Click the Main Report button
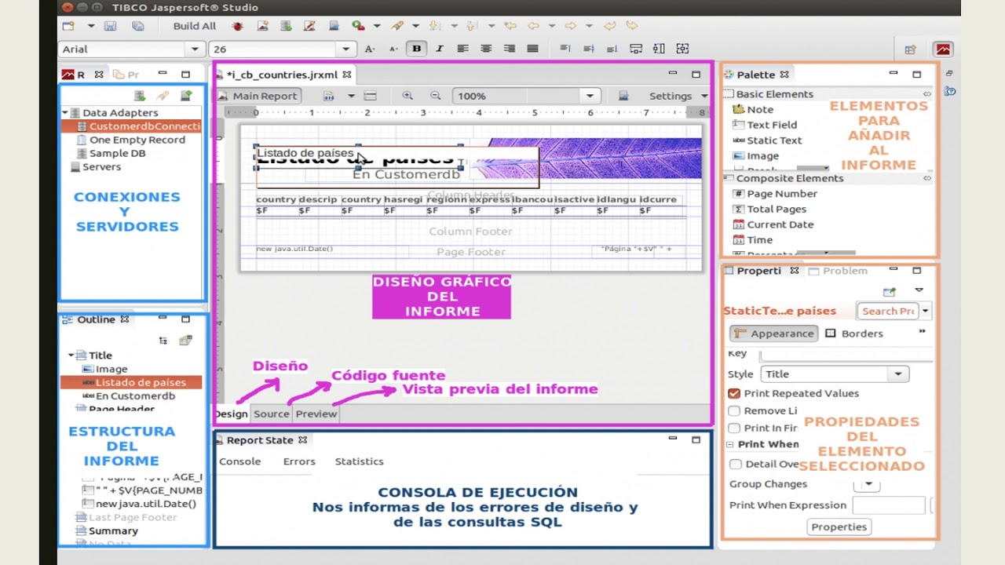 (258, 96)
